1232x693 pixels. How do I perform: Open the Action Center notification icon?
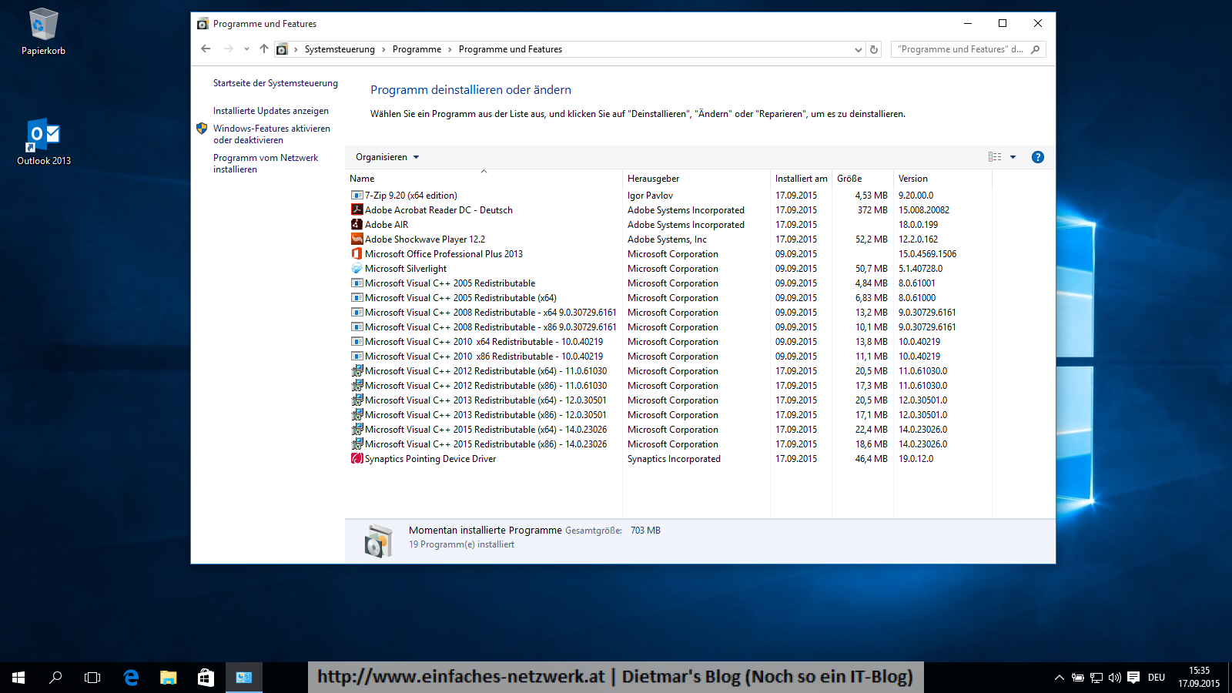(1133, 678)
